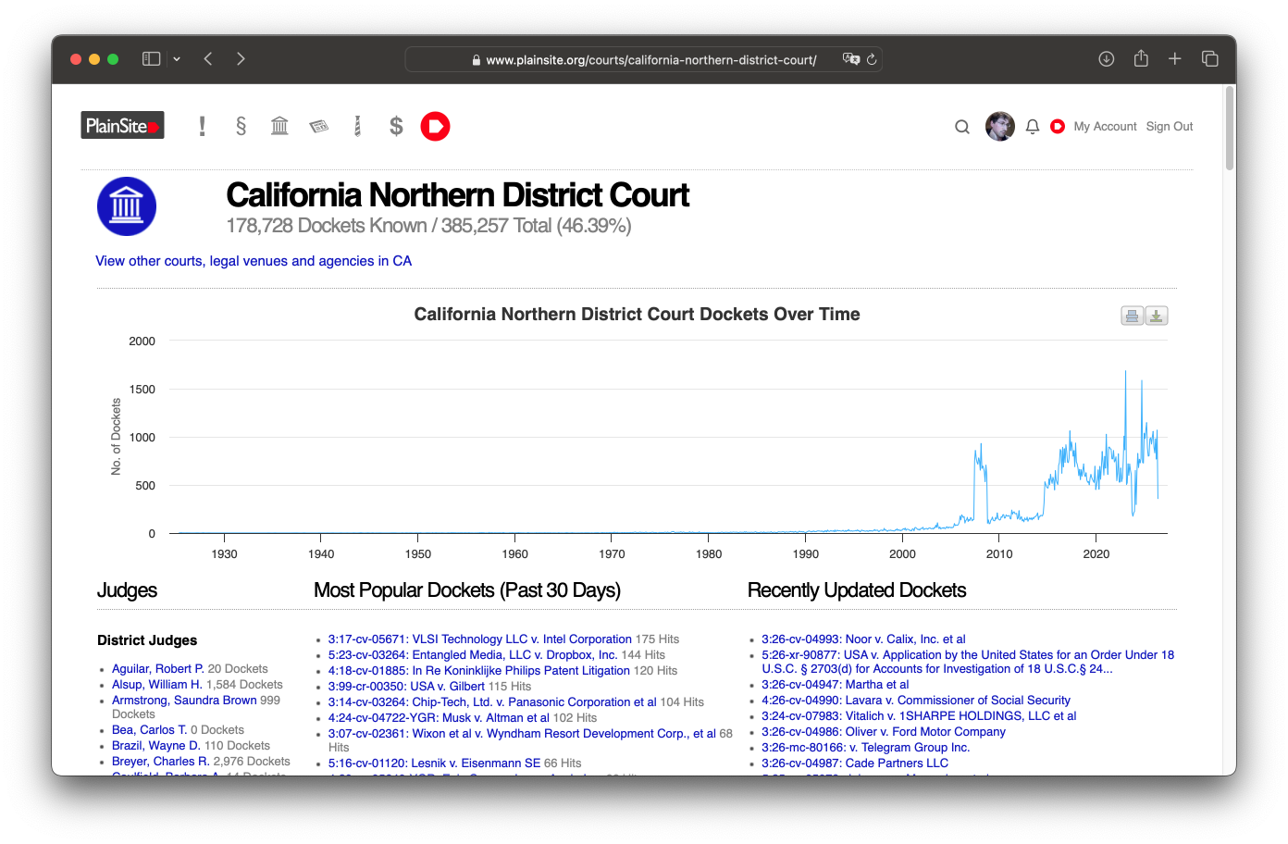The height and width of the screenshot is (844, 1288).
Task: Open Chip-Tech v. Panasonic docket
Action: coord(492,702)
